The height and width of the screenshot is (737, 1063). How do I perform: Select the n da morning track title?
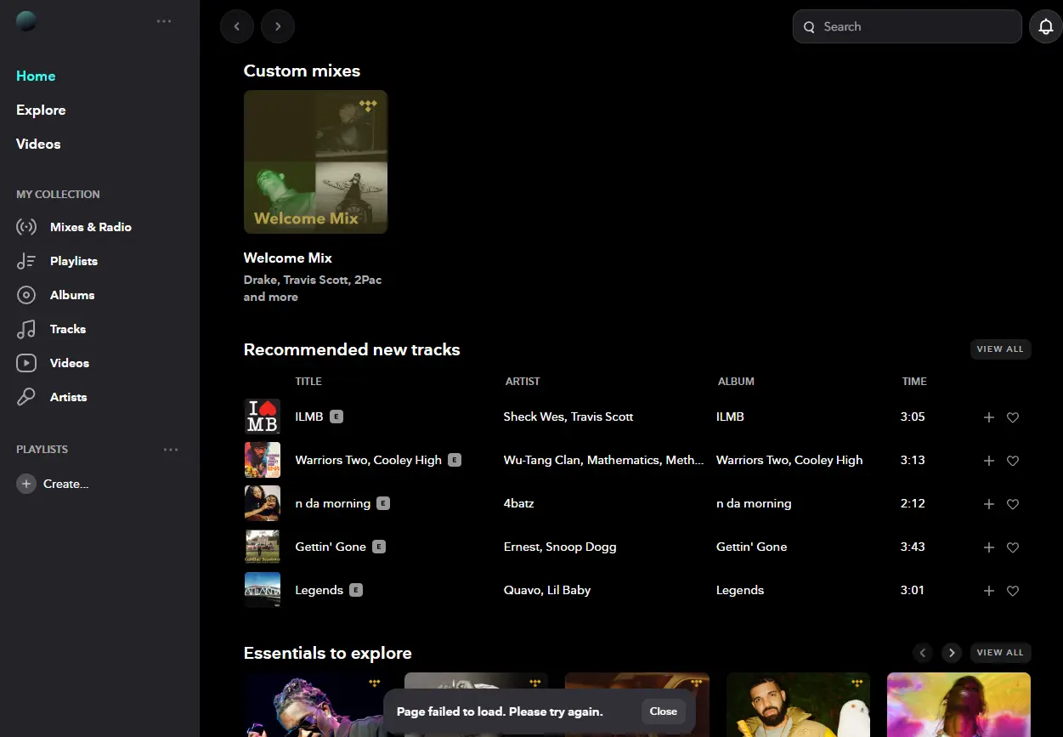[x=333, y=503]
